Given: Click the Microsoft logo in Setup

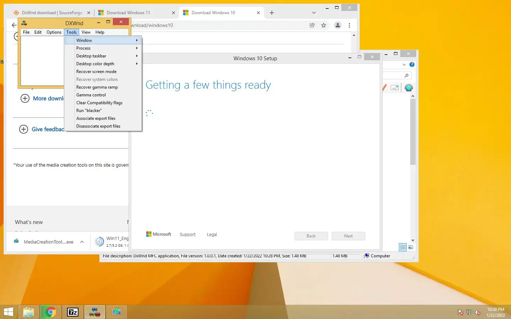Looking at the screenshot, I should pos(159,234).
